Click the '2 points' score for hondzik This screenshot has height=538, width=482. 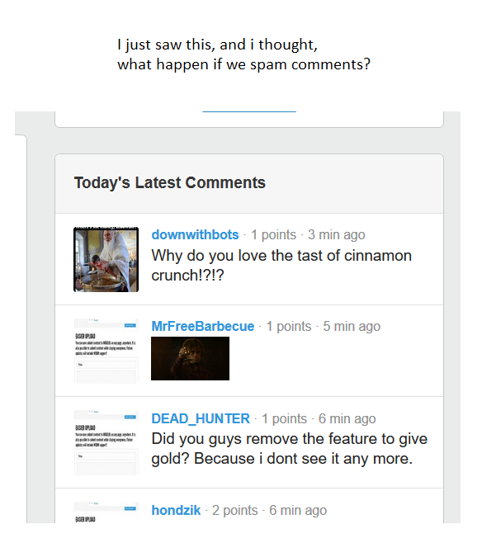click(235, 510)
